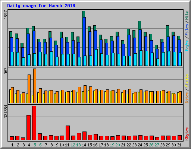
Task: Click the orange visits bar for day 4
Action: [x=29, y=89]
